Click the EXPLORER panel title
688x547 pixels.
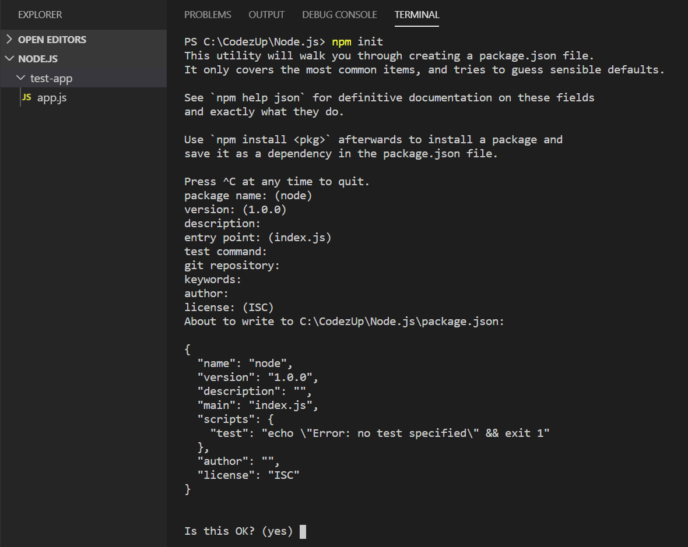coord(40,15)
